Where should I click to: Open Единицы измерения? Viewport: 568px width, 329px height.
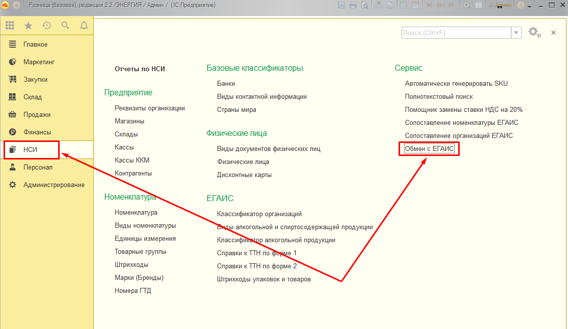145,238
